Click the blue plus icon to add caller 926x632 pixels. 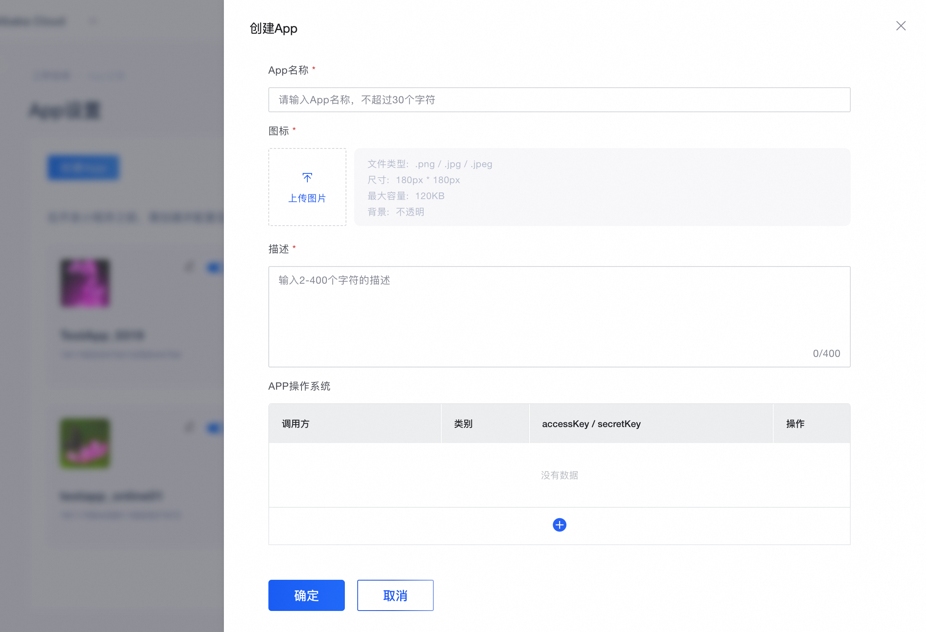559,525
